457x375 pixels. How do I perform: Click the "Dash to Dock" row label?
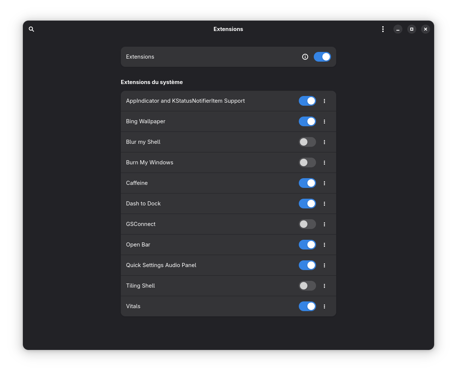pyautogui.click(x=143, y=204)
